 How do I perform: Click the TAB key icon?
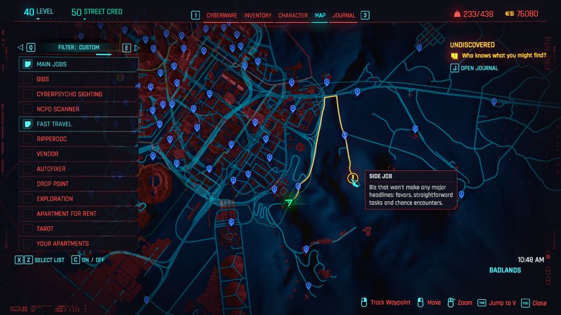click(482, 303)
